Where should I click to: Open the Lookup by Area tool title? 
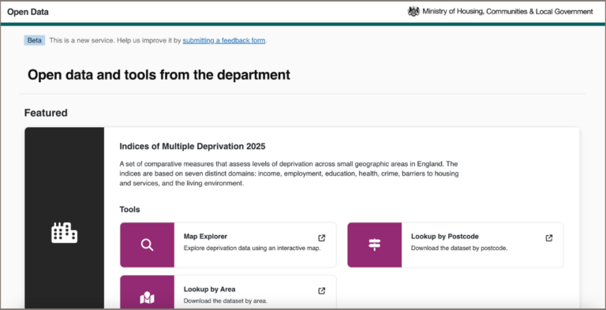[x=209, y=289]
